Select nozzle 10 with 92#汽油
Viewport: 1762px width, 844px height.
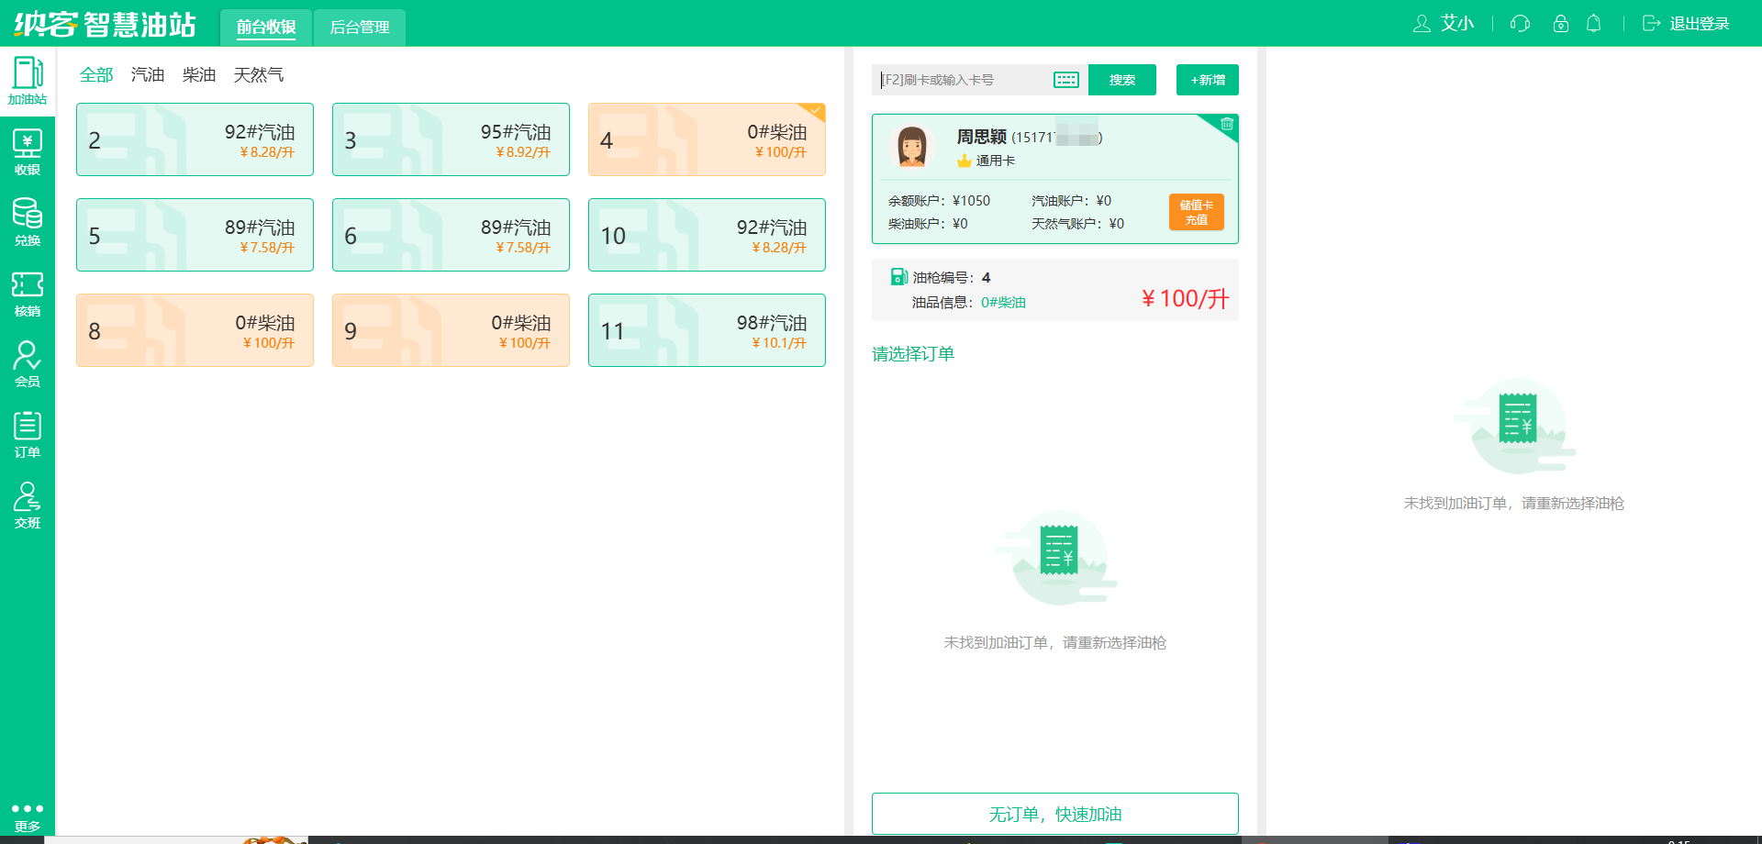tap(707, 235)
